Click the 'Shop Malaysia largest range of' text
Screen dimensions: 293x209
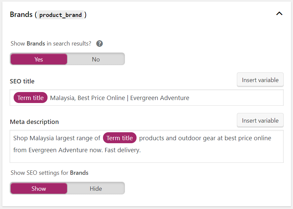56,138
